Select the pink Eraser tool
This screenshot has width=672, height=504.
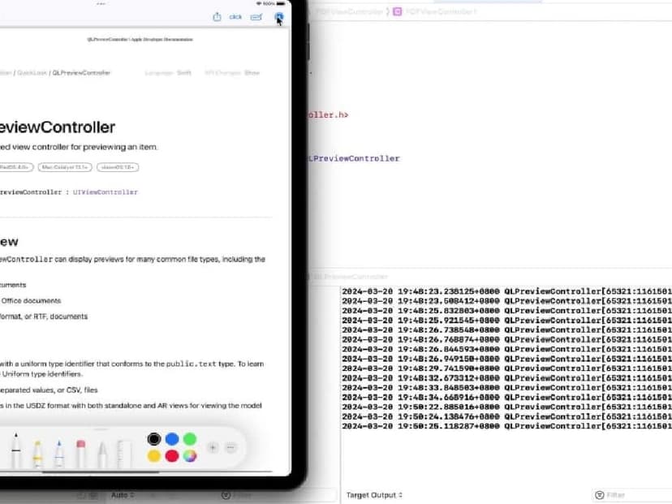(80, 454)
